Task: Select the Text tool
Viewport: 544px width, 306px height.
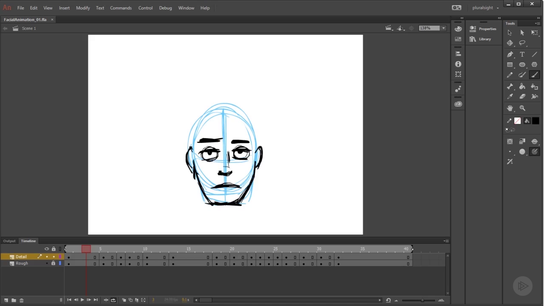Action: (522, 54)
